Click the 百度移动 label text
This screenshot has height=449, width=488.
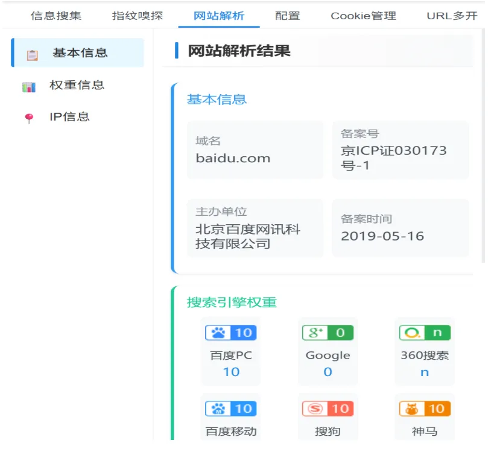pyautogui.click(x=231, y=432)
